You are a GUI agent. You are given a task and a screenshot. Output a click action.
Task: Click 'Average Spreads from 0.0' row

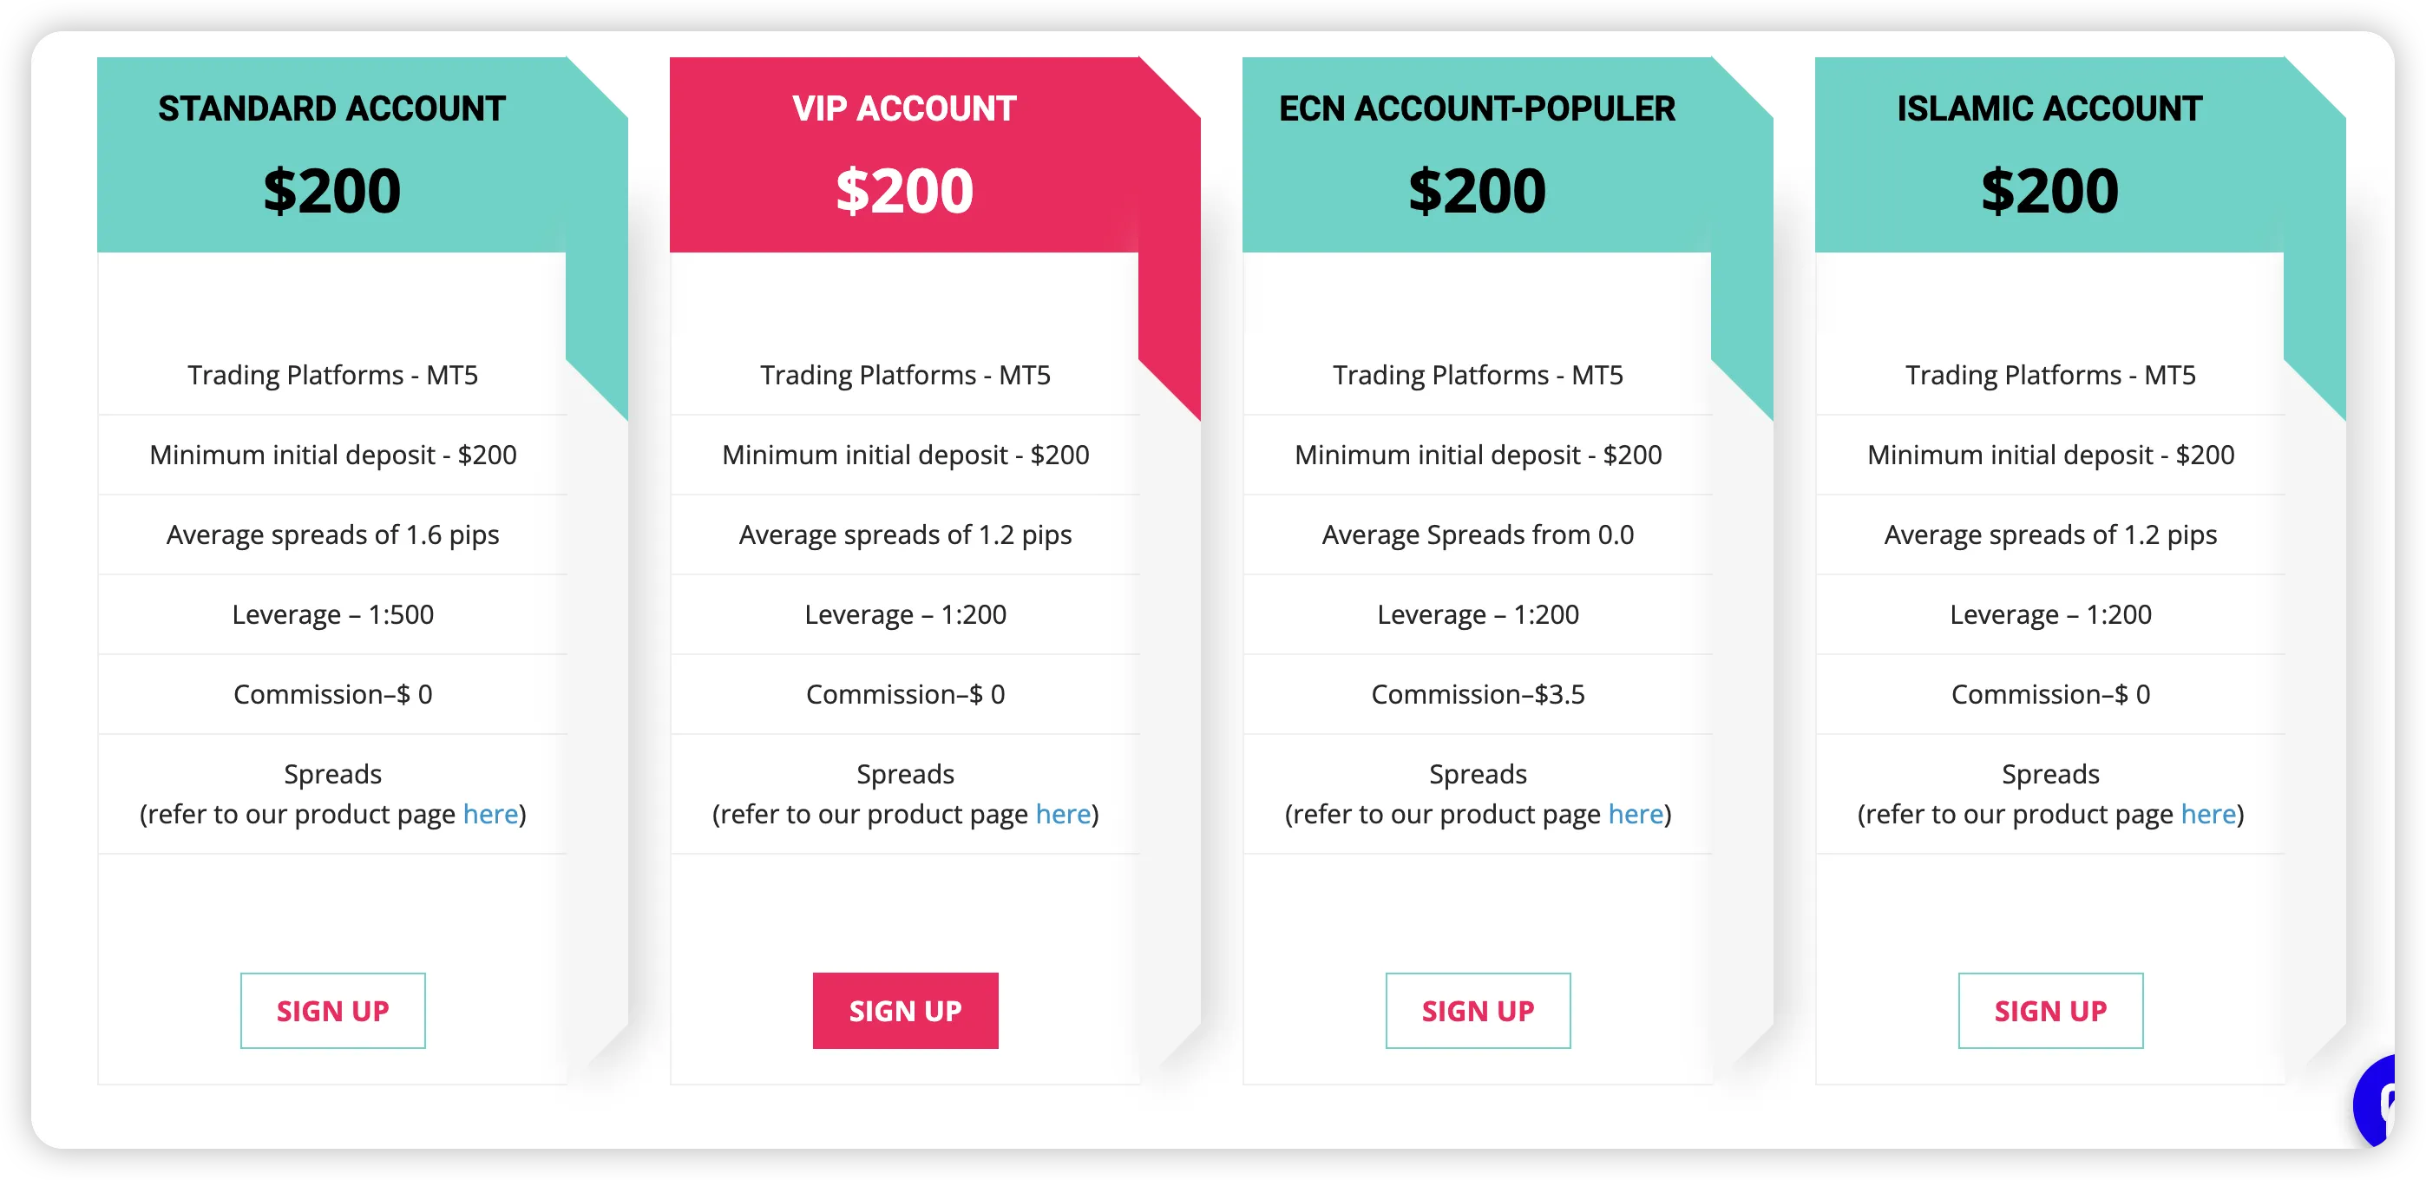tap(1478, 534)
